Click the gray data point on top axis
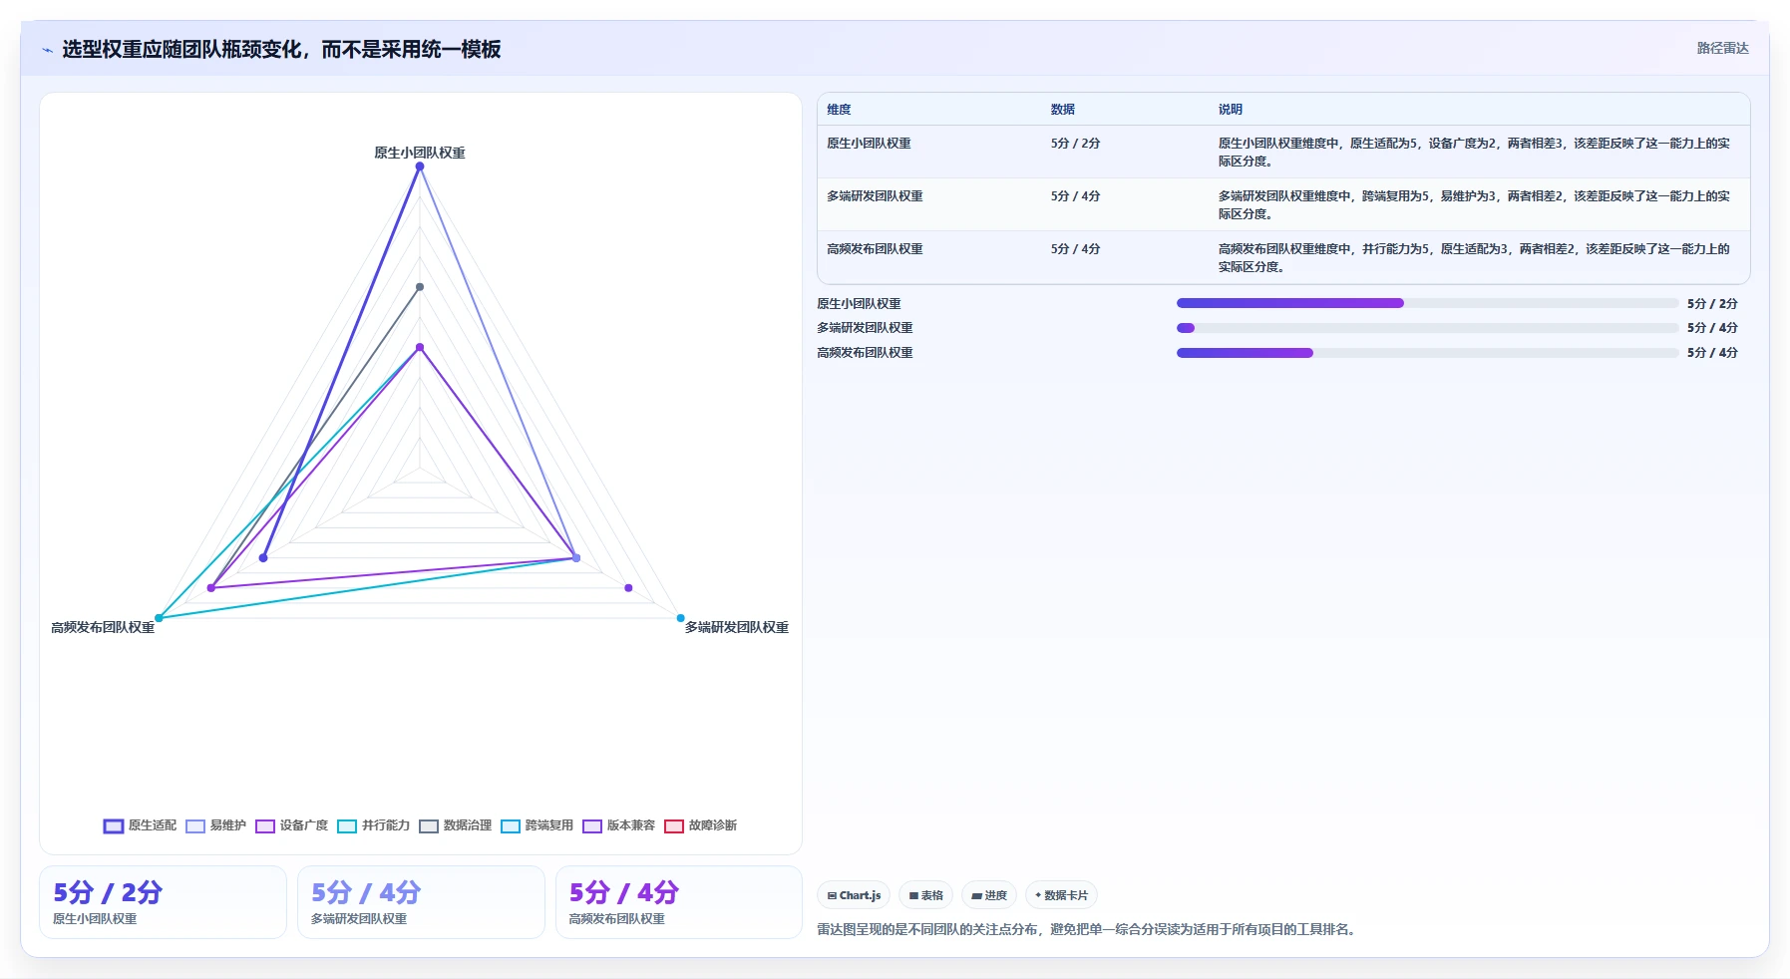 click(420, 287)
